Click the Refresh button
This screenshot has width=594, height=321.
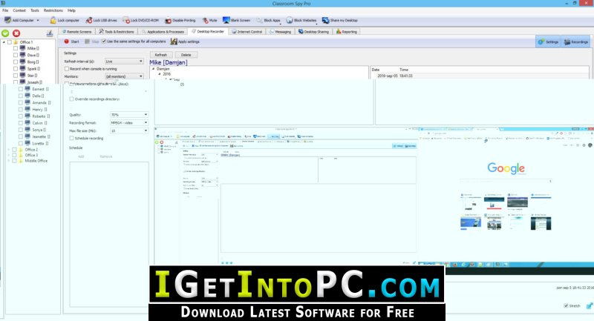pyautogui.click(x=161, y=55)
